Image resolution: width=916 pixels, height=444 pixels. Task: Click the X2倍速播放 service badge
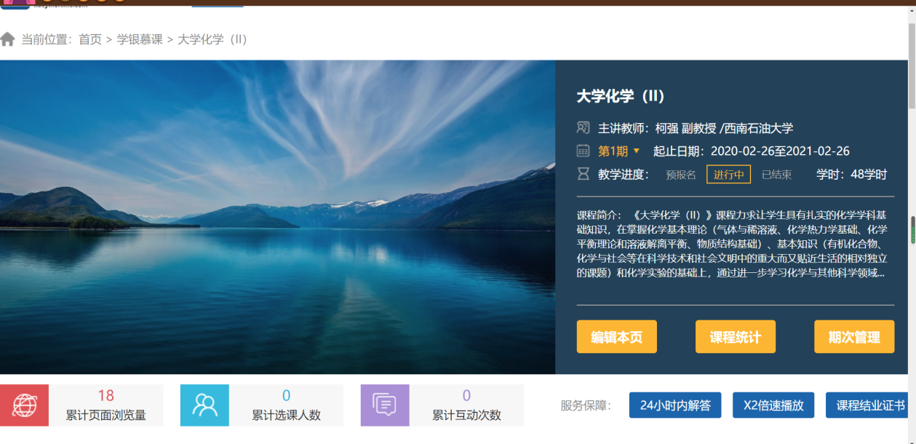pos(773,405)
